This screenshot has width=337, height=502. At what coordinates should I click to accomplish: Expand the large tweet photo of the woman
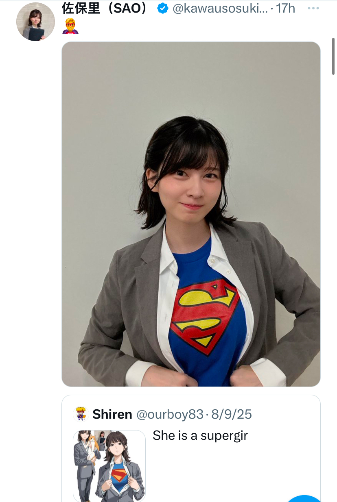(x=191, y=214)
